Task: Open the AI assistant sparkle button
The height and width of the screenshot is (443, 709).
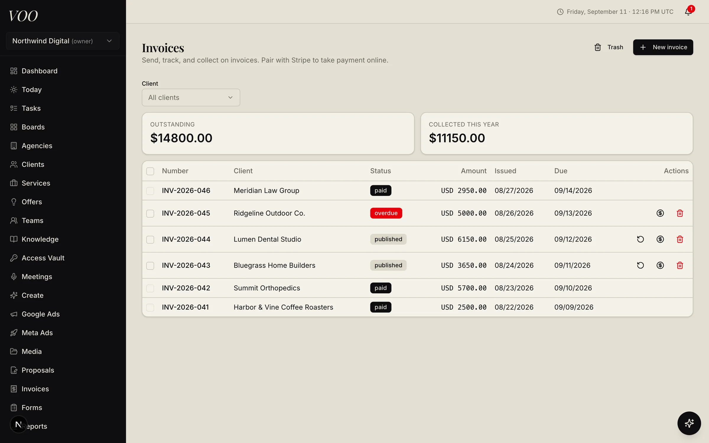Action: pyautogui.click(x=689, y=423)
